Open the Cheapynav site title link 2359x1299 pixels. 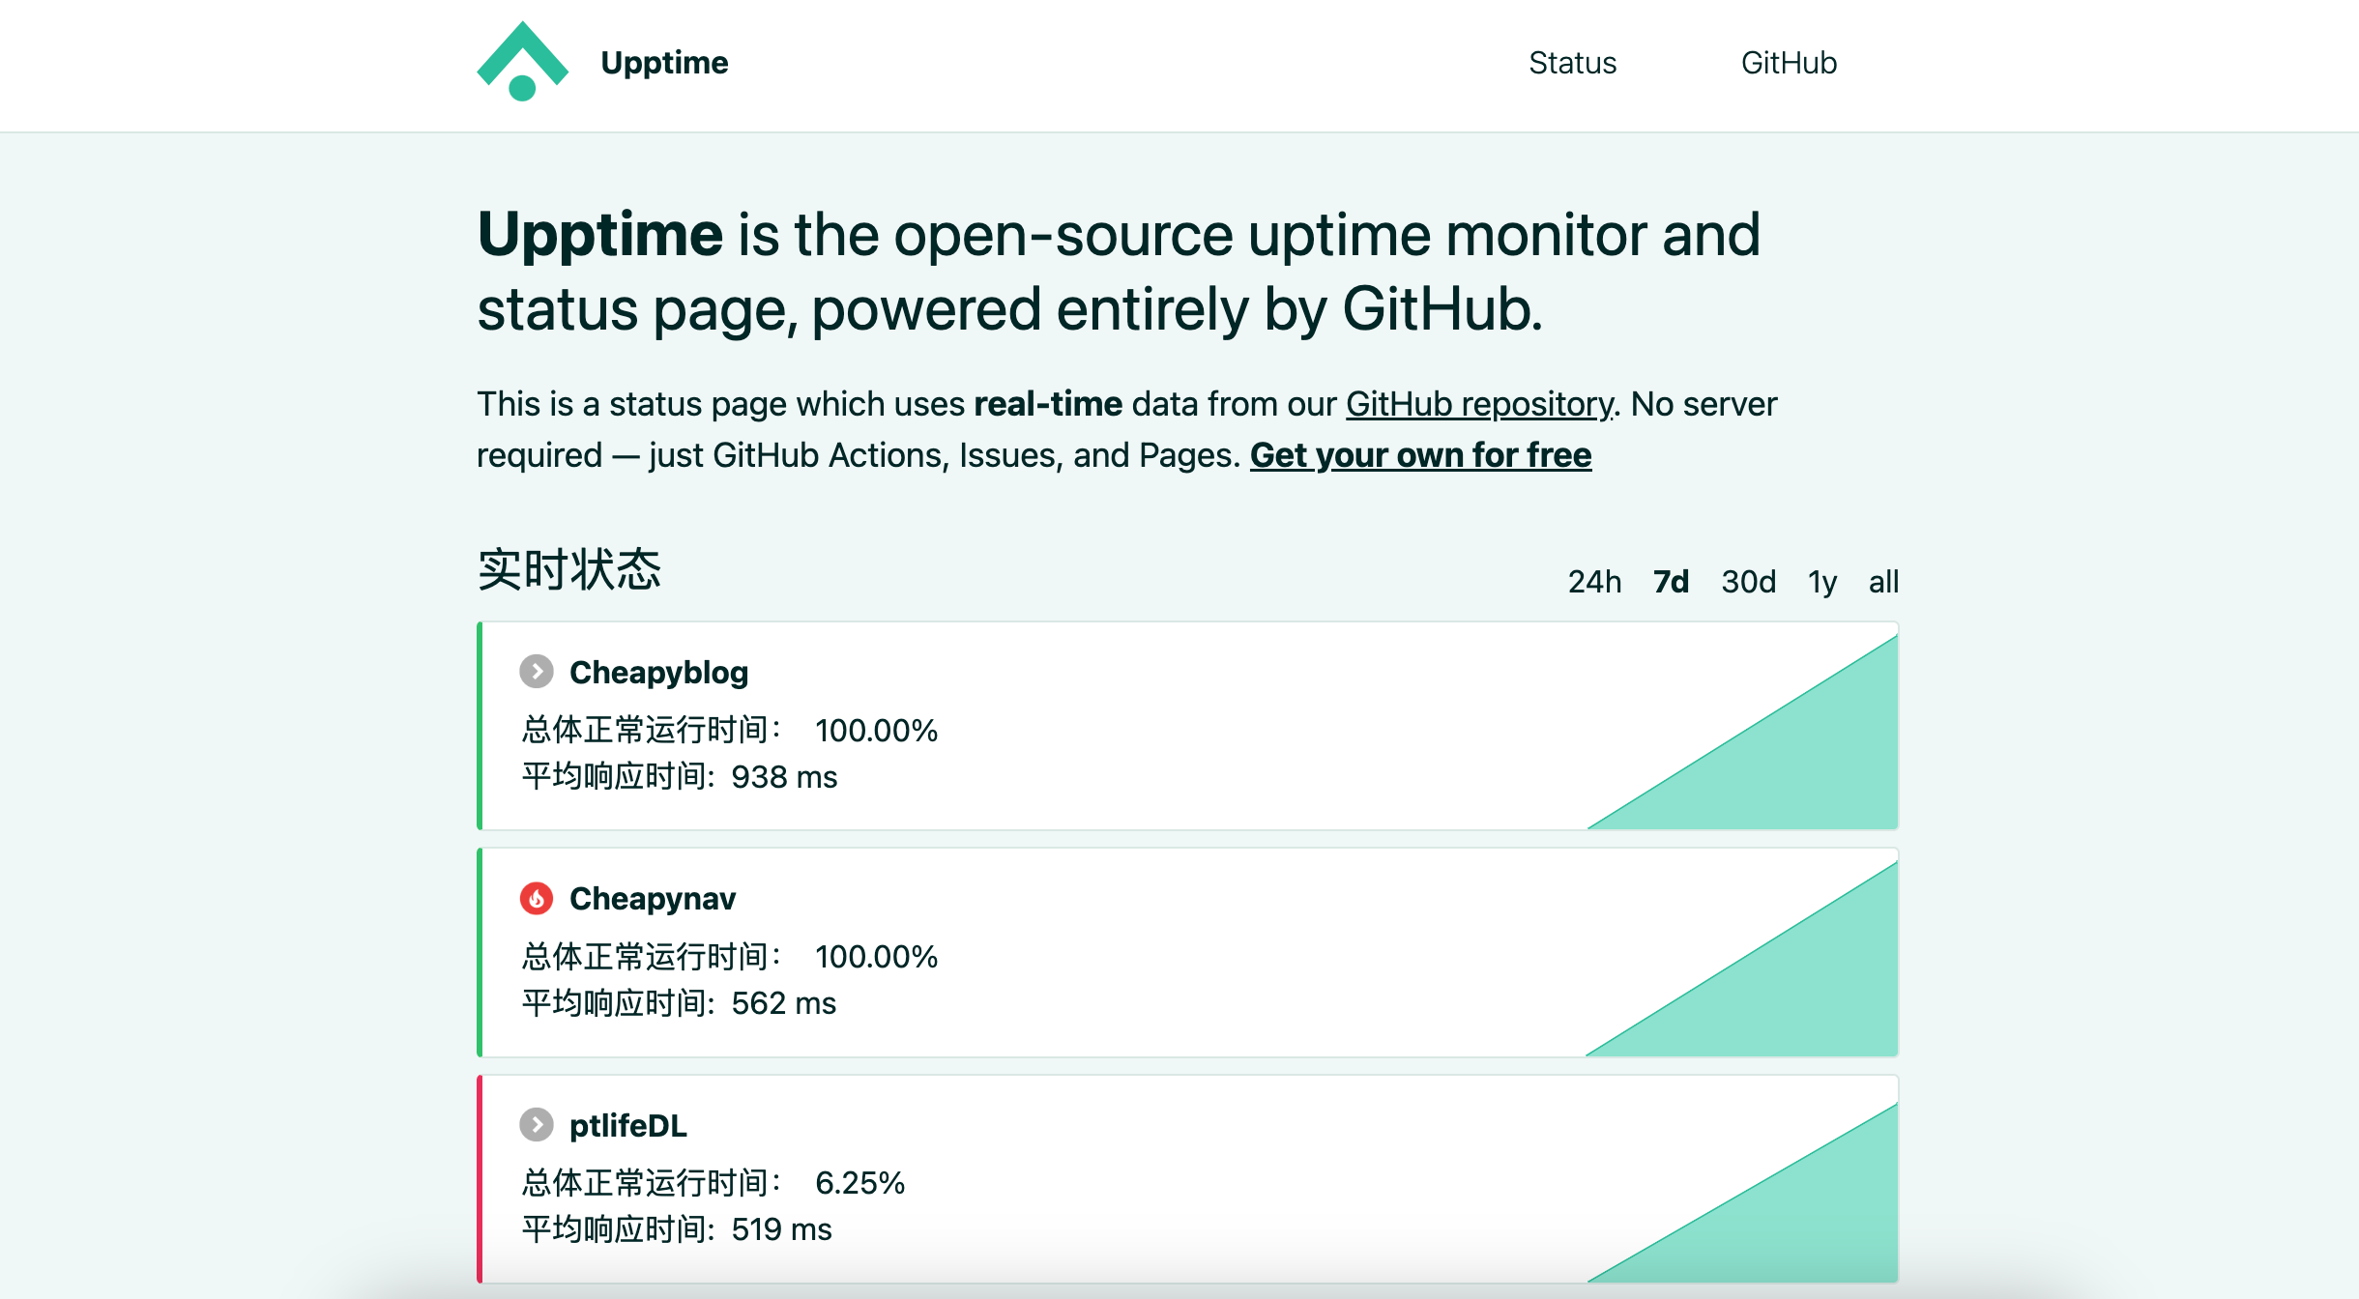[653, 899]
